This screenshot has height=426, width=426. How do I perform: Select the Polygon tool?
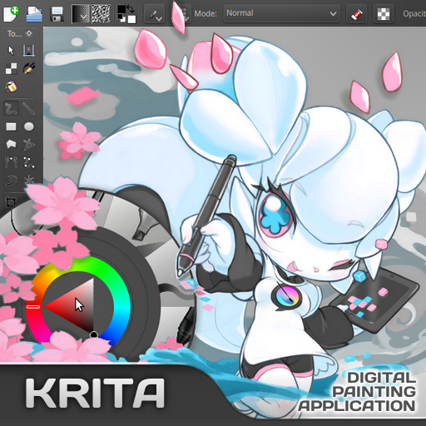[12, 144]
